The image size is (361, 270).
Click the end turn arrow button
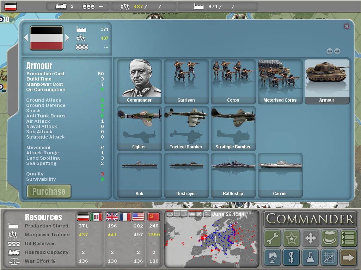[348, 257]
